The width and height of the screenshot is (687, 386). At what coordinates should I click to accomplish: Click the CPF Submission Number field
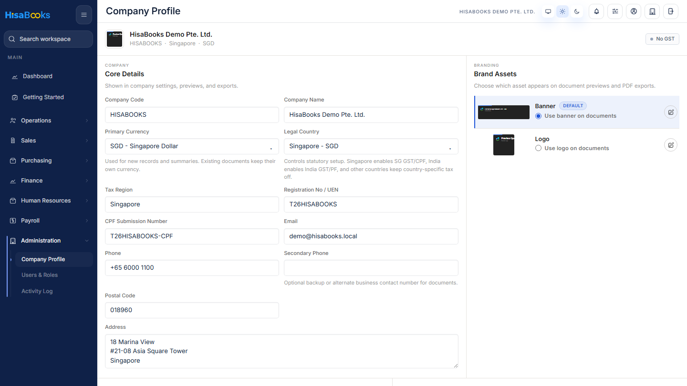pyautogui.click(x=192, y=236)
